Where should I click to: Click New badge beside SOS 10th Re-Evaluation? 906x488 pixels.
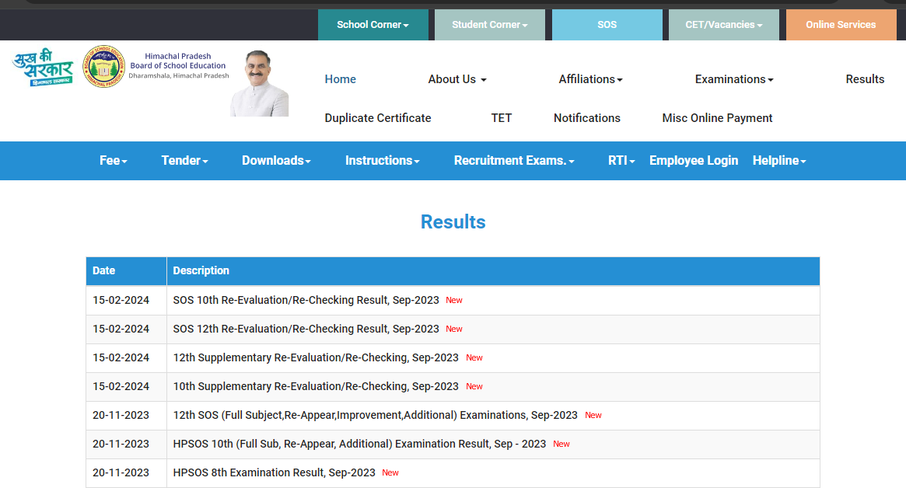coord(454,300)
